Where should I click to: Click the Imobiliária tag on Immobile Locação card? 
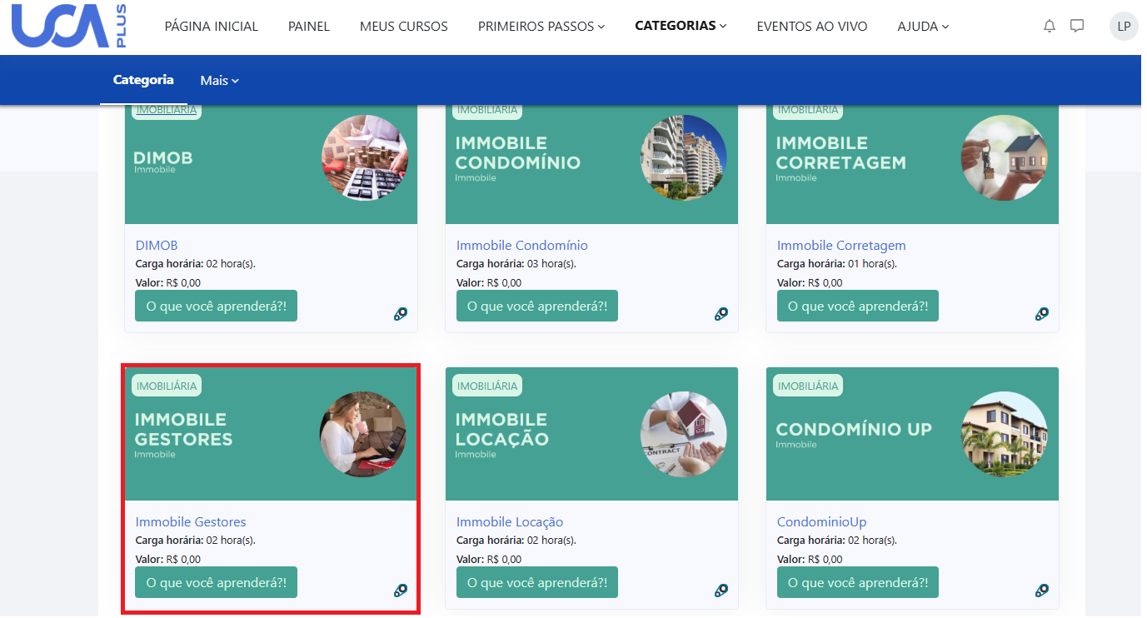click(487, 386)
